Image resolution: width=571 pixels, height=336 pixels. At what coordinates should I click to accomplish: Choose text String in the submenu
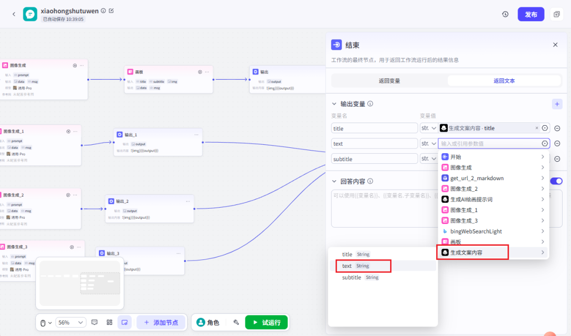(x=383, y=266)
